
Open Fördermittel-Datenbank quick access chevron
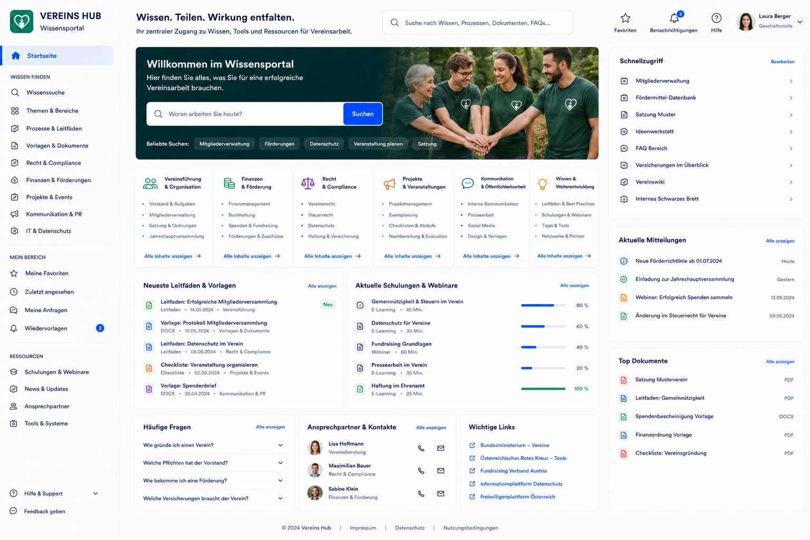click(x=791, y=98)
